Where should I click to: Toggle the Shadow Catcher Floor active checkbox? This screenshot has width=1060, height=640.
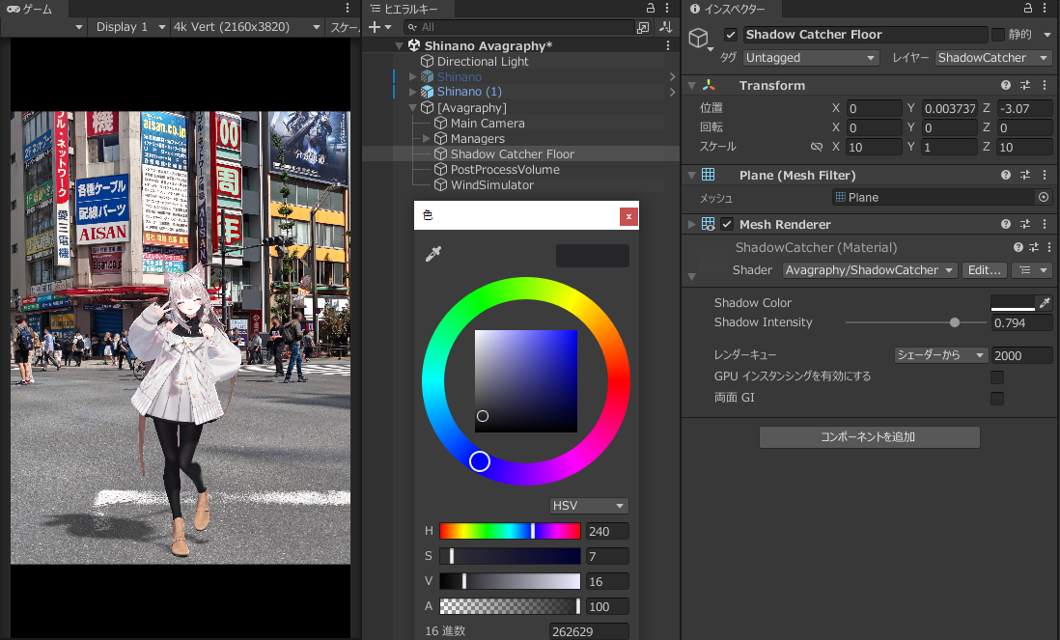point(730,35)
